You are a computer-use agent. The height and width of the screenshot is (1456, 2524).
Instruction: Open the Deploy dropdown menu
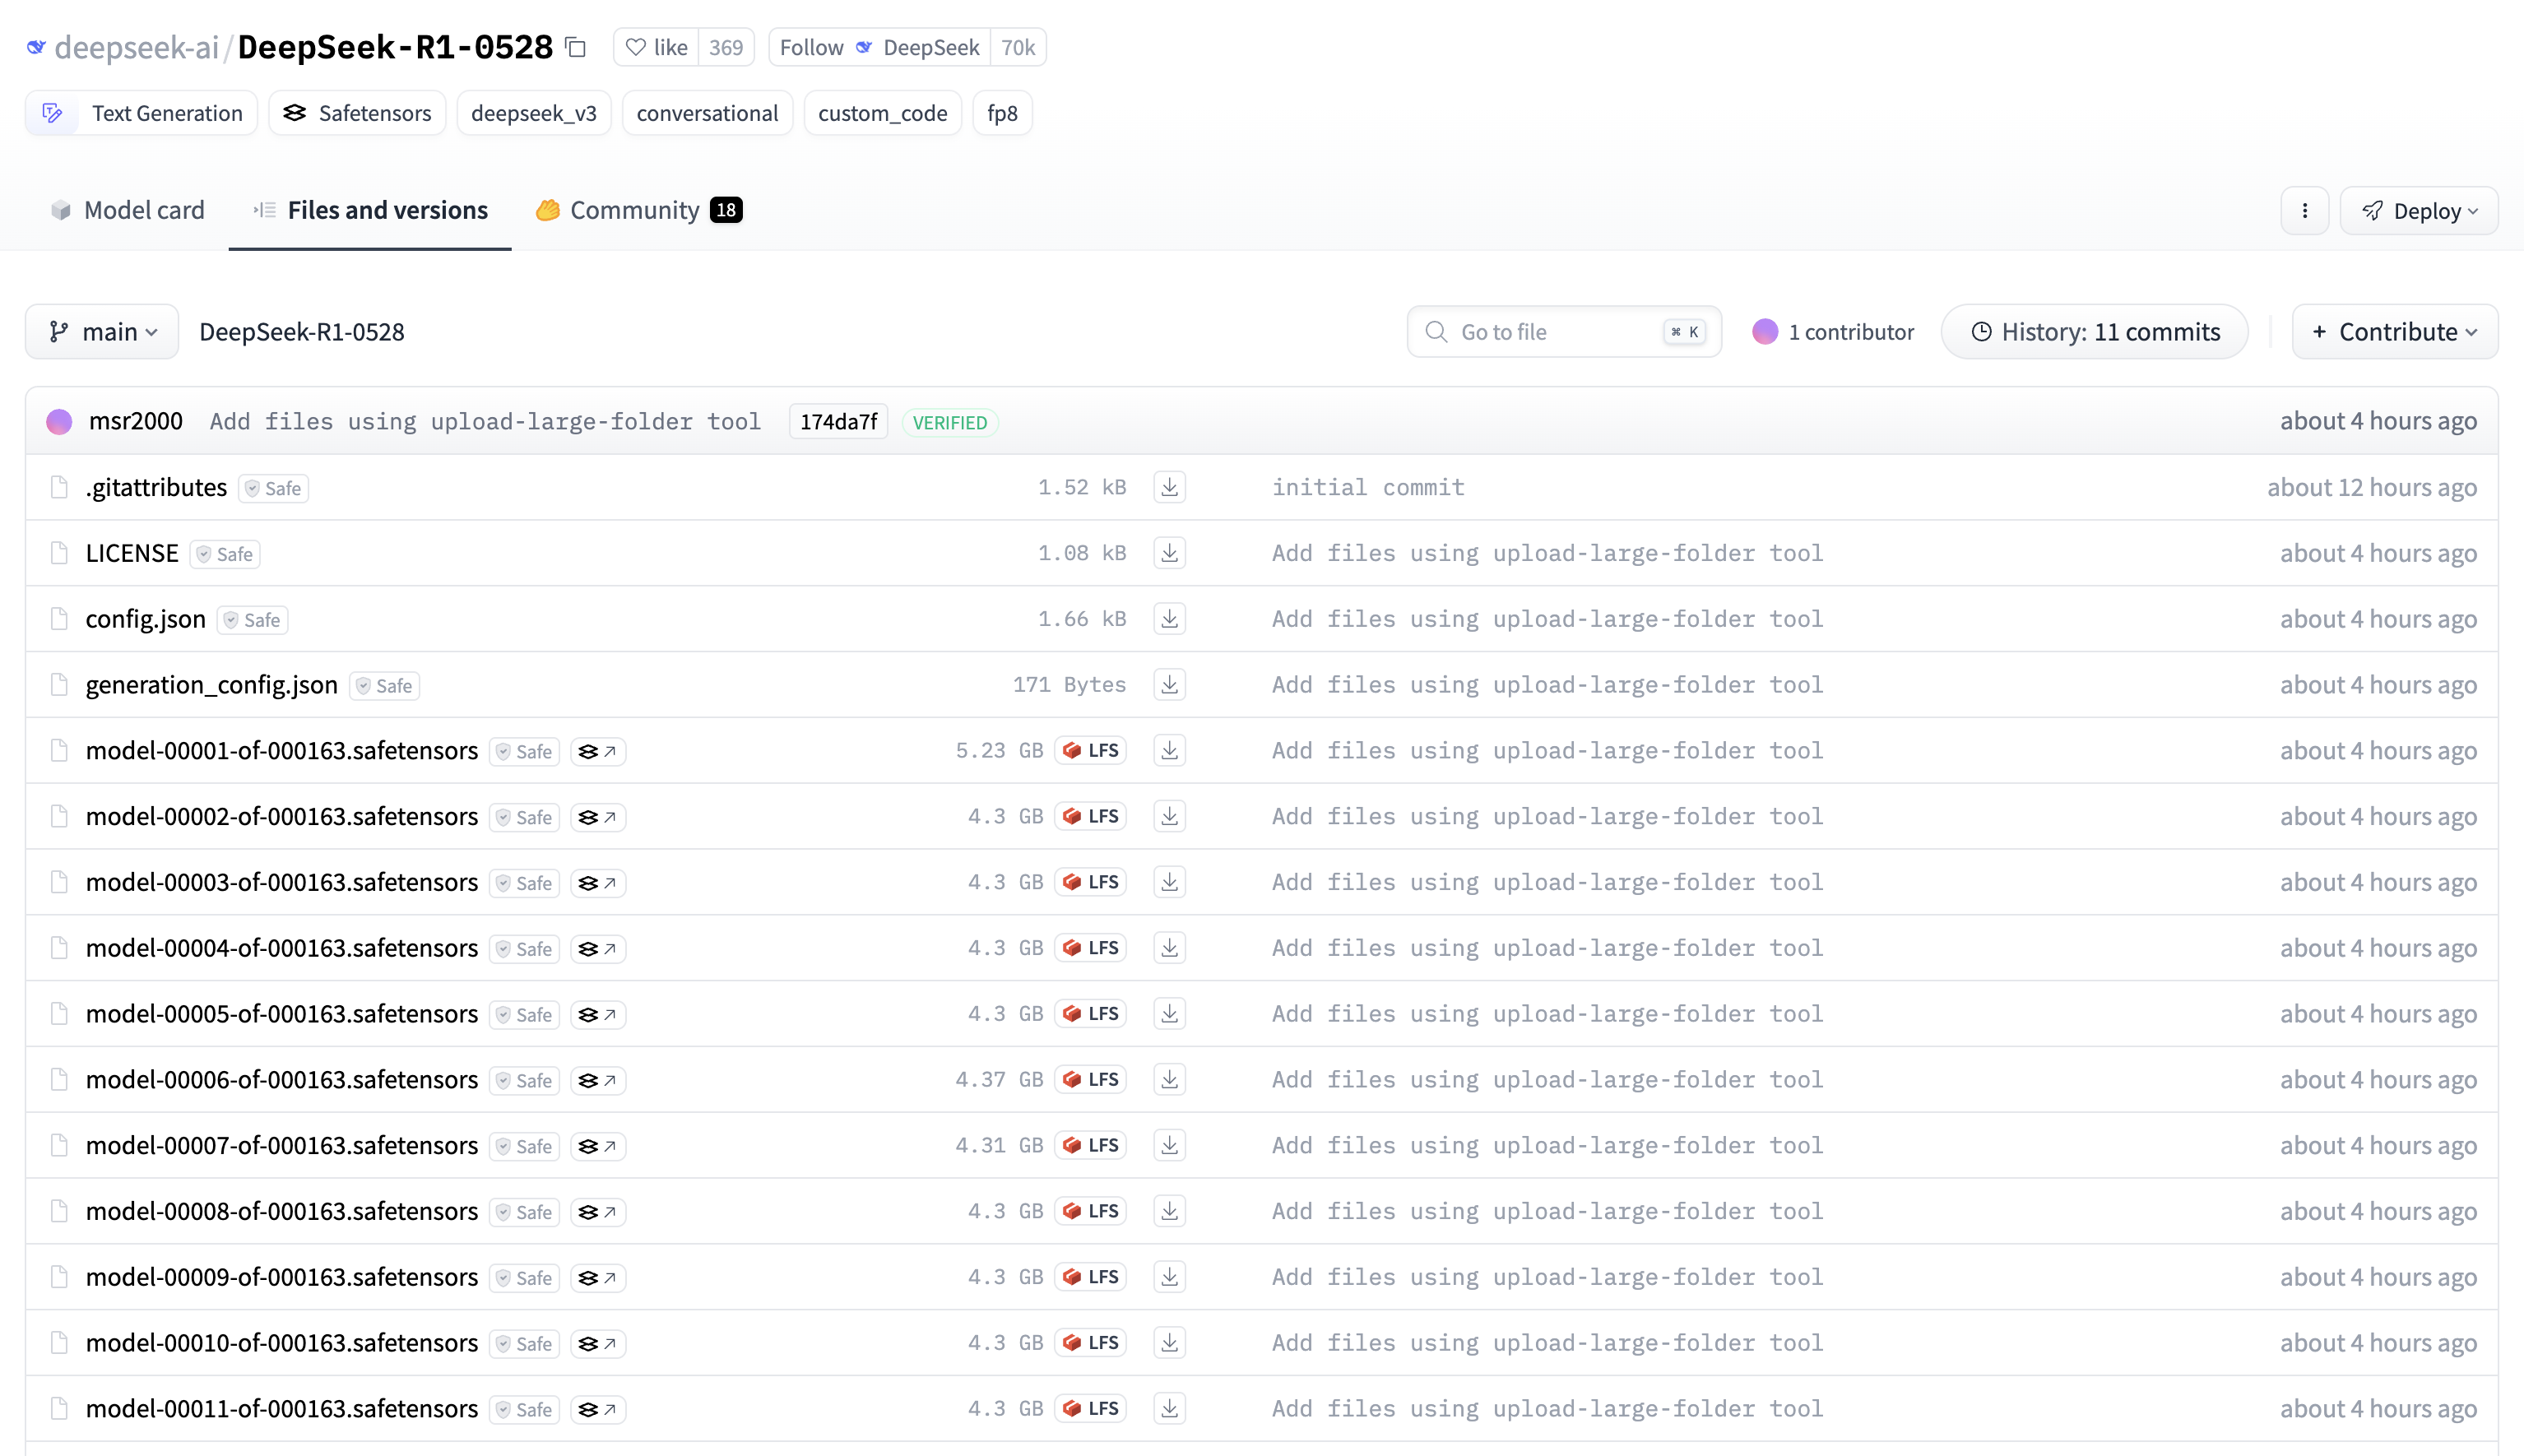click(2418, 211)
